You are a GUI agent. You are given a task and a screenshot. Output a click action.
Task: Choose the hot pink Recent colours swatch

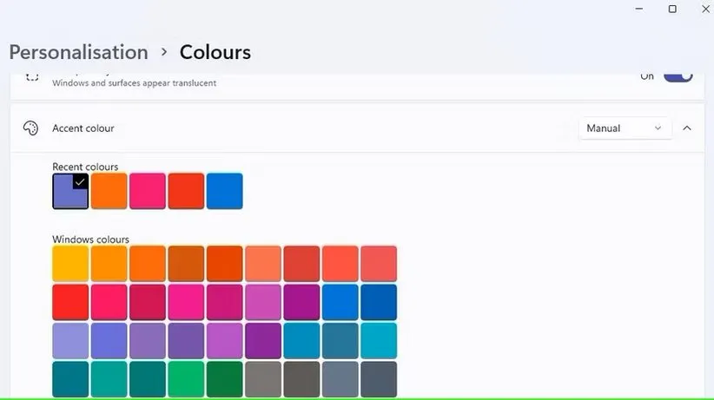148,191
